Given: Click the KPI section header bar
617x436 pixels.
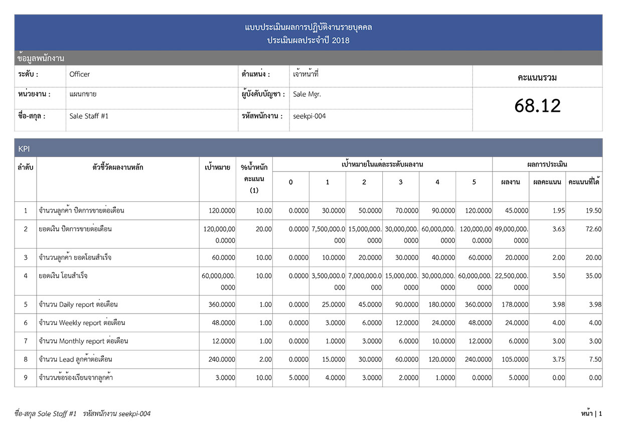Looking at the screenshot, I should [x=308, y=148].
